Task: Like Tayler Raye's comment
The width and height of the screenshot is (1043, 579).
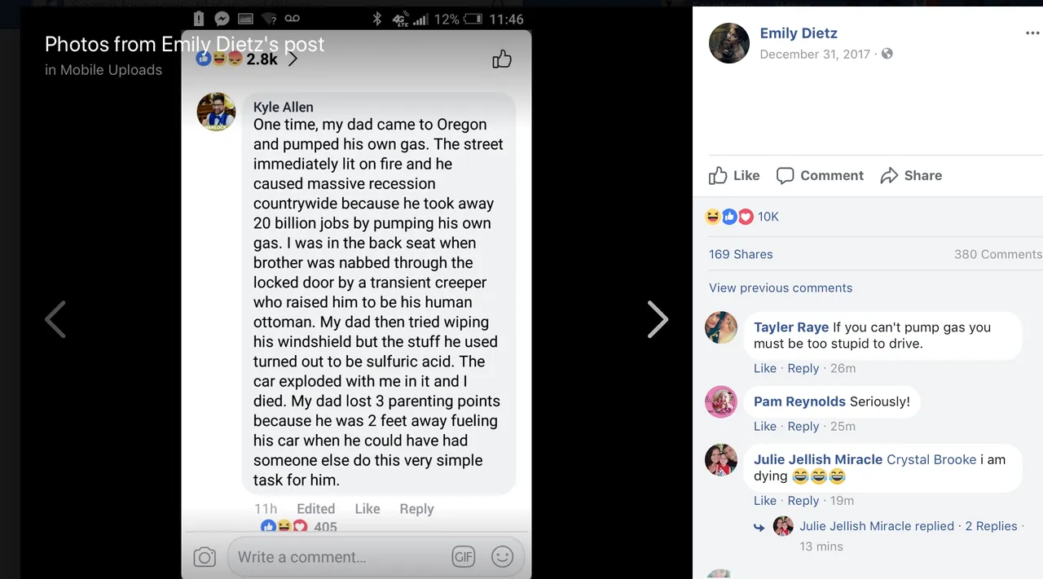Action: coord(765,368)
